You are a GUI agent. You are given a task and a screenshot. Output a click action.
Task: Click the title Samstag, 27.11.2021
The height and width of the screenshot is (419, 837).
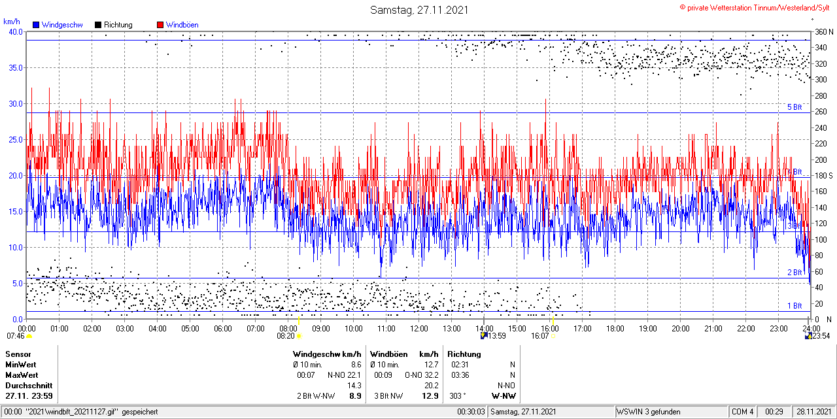coord(419,10)
